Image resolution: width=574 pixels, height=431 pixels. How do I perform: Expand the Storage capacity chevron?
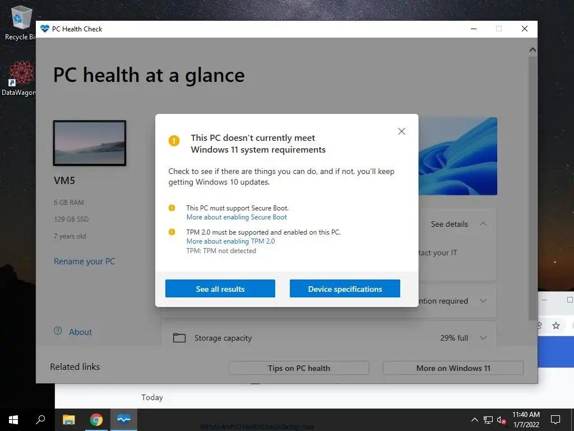tap(483, 338)
